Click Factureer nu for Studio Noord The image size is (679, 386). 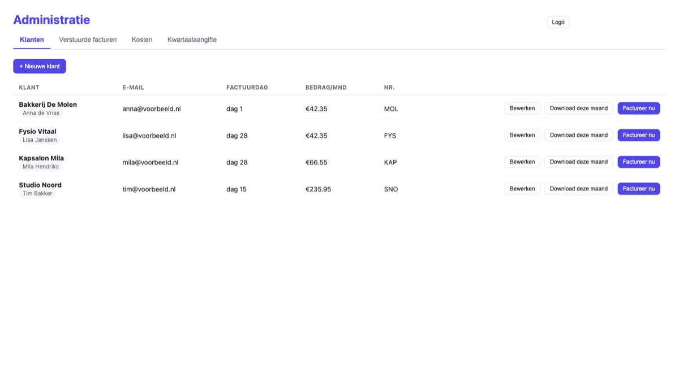639,189
